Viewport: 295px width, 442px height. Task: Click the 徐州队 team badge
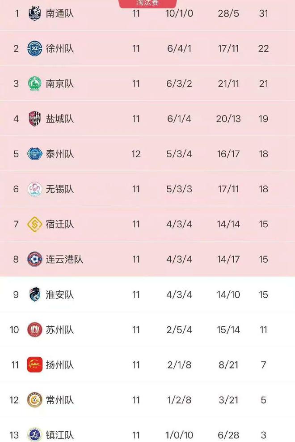(x=34, y=48)
